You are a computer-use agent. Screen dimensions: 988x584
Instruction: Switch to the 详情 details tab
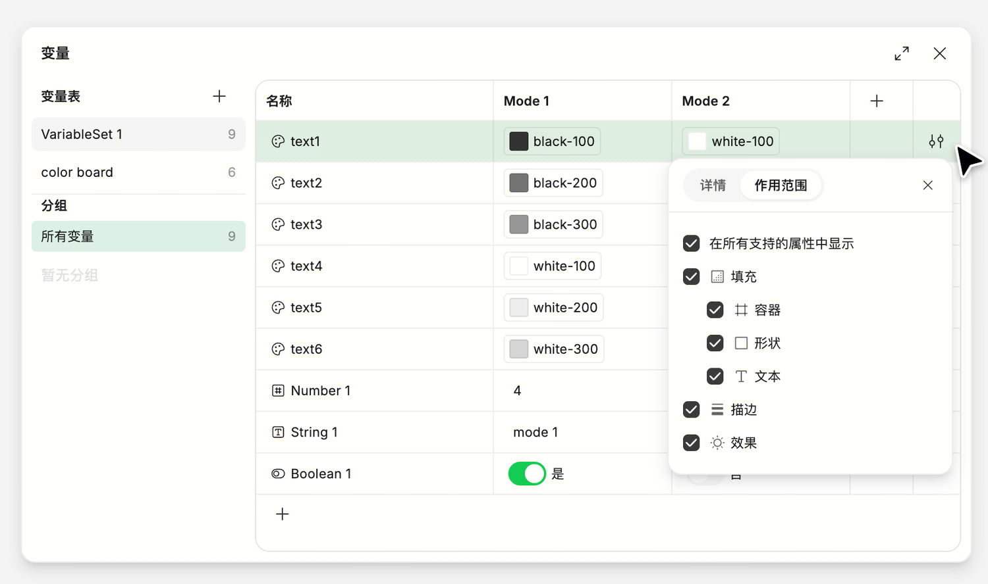[x=713, y=185]
